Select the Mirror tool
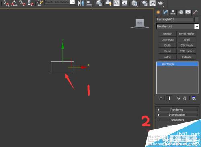 (x=81, y=3)
